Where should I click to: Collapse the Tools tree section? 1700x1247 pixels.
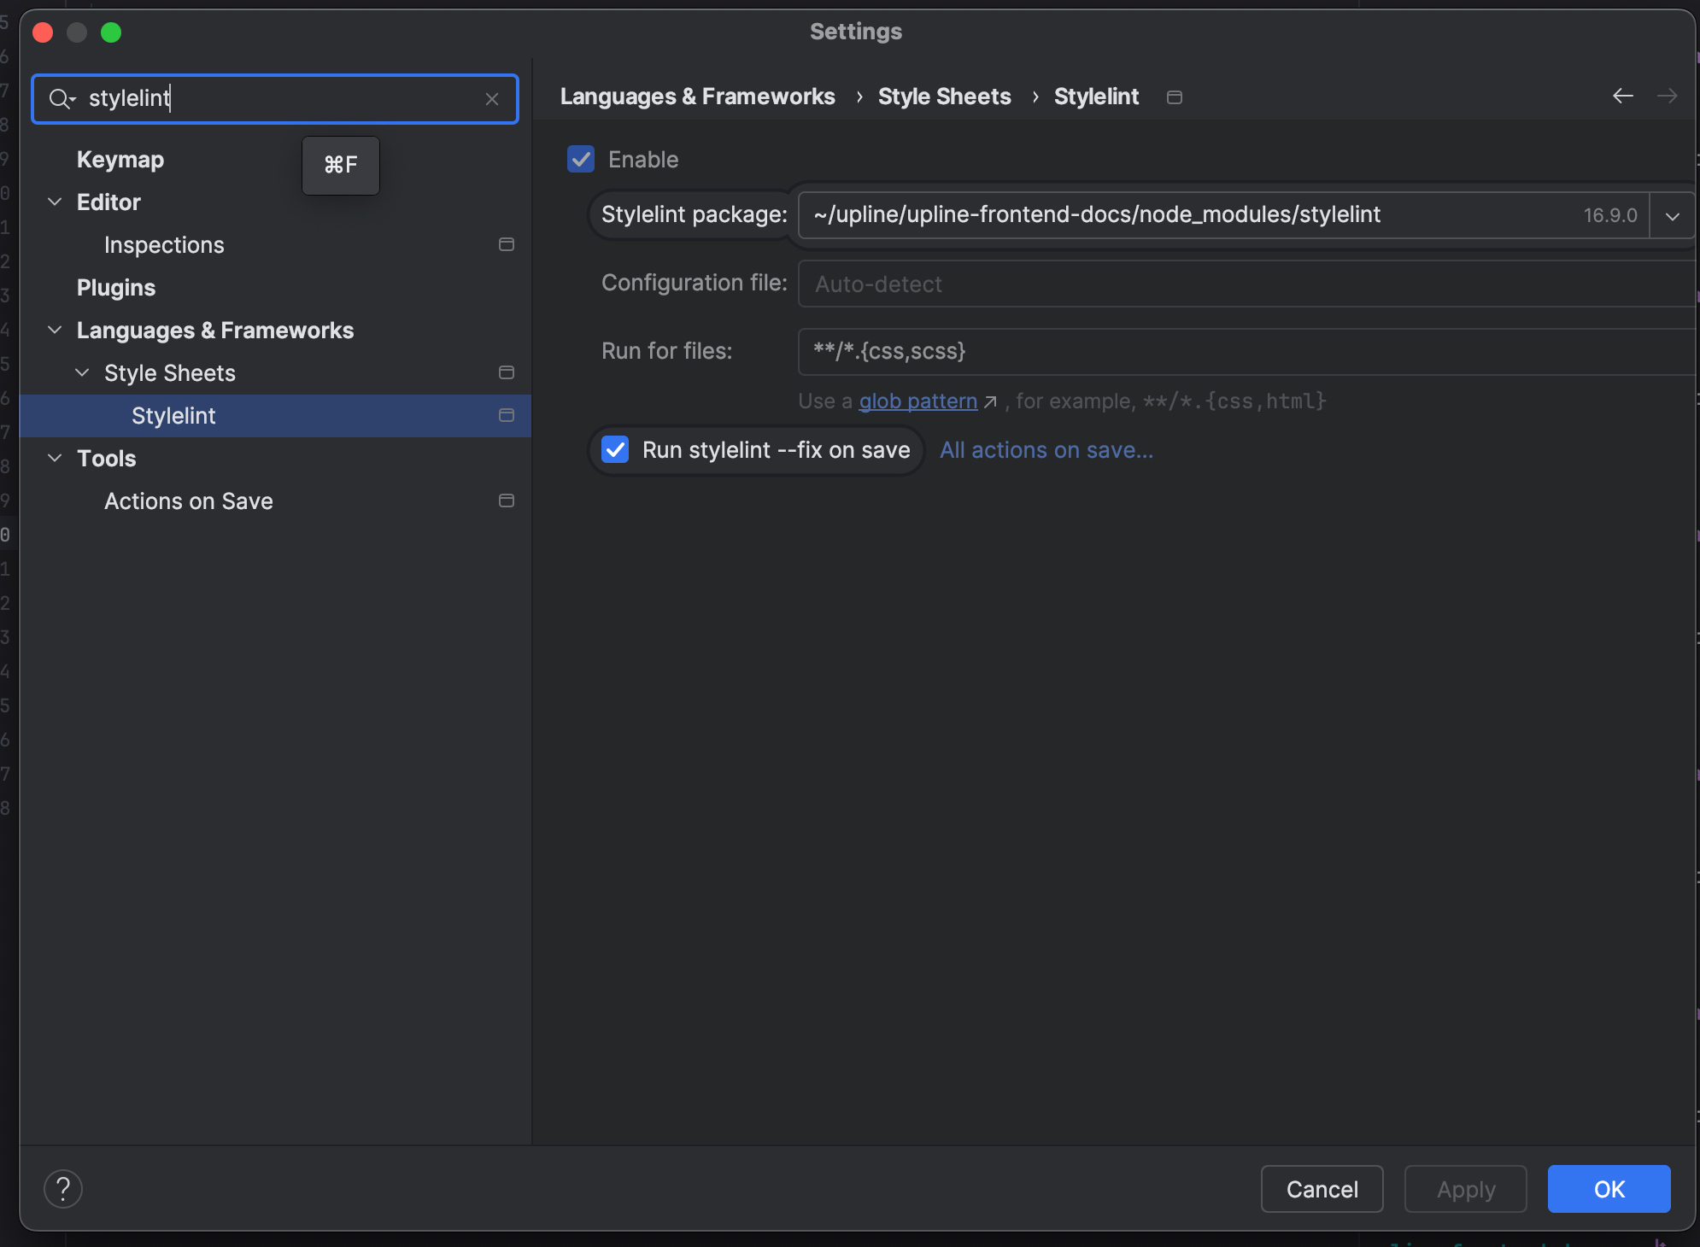55,459
